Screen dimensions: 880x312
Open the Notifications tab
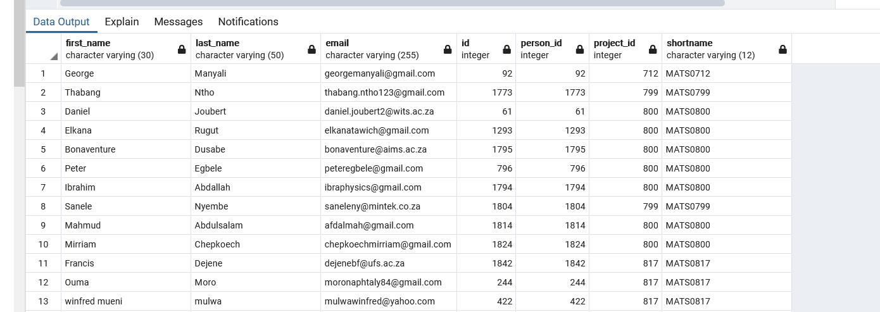(x=248, y=22)
